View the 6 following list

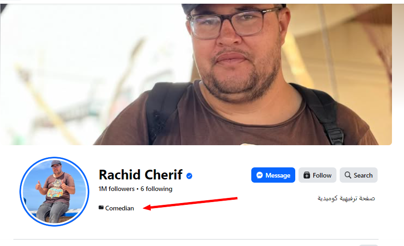(x=156, y=189)
